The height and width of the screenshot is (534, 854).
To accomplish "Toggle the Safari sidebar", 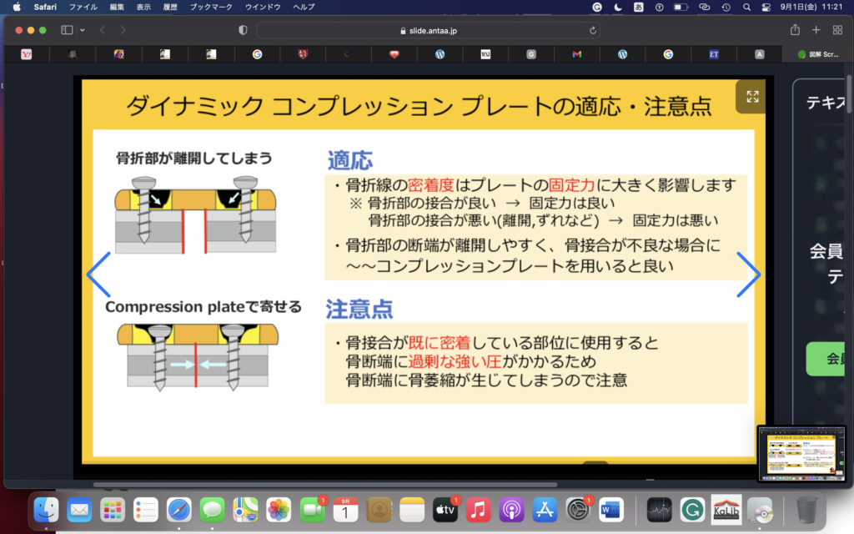I will 67,30.
